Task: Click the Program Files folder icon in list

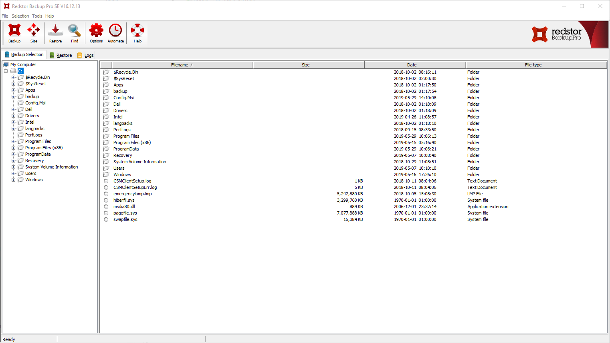Action: click(106, 136)
